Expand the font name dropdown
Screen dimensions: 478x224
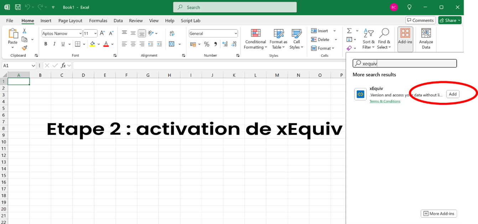point(80,33)
